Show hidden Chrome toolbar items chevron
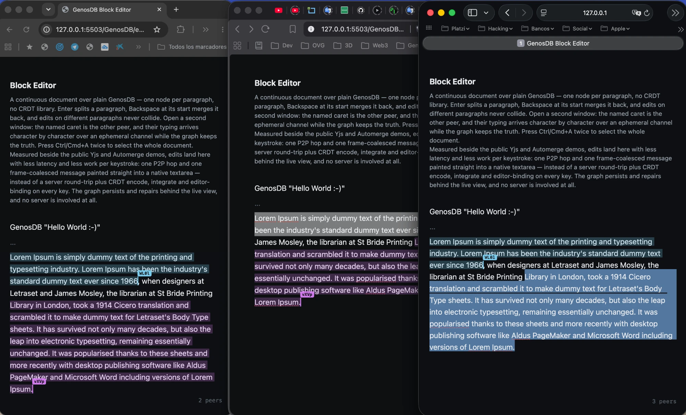 (x=205, y=29)
